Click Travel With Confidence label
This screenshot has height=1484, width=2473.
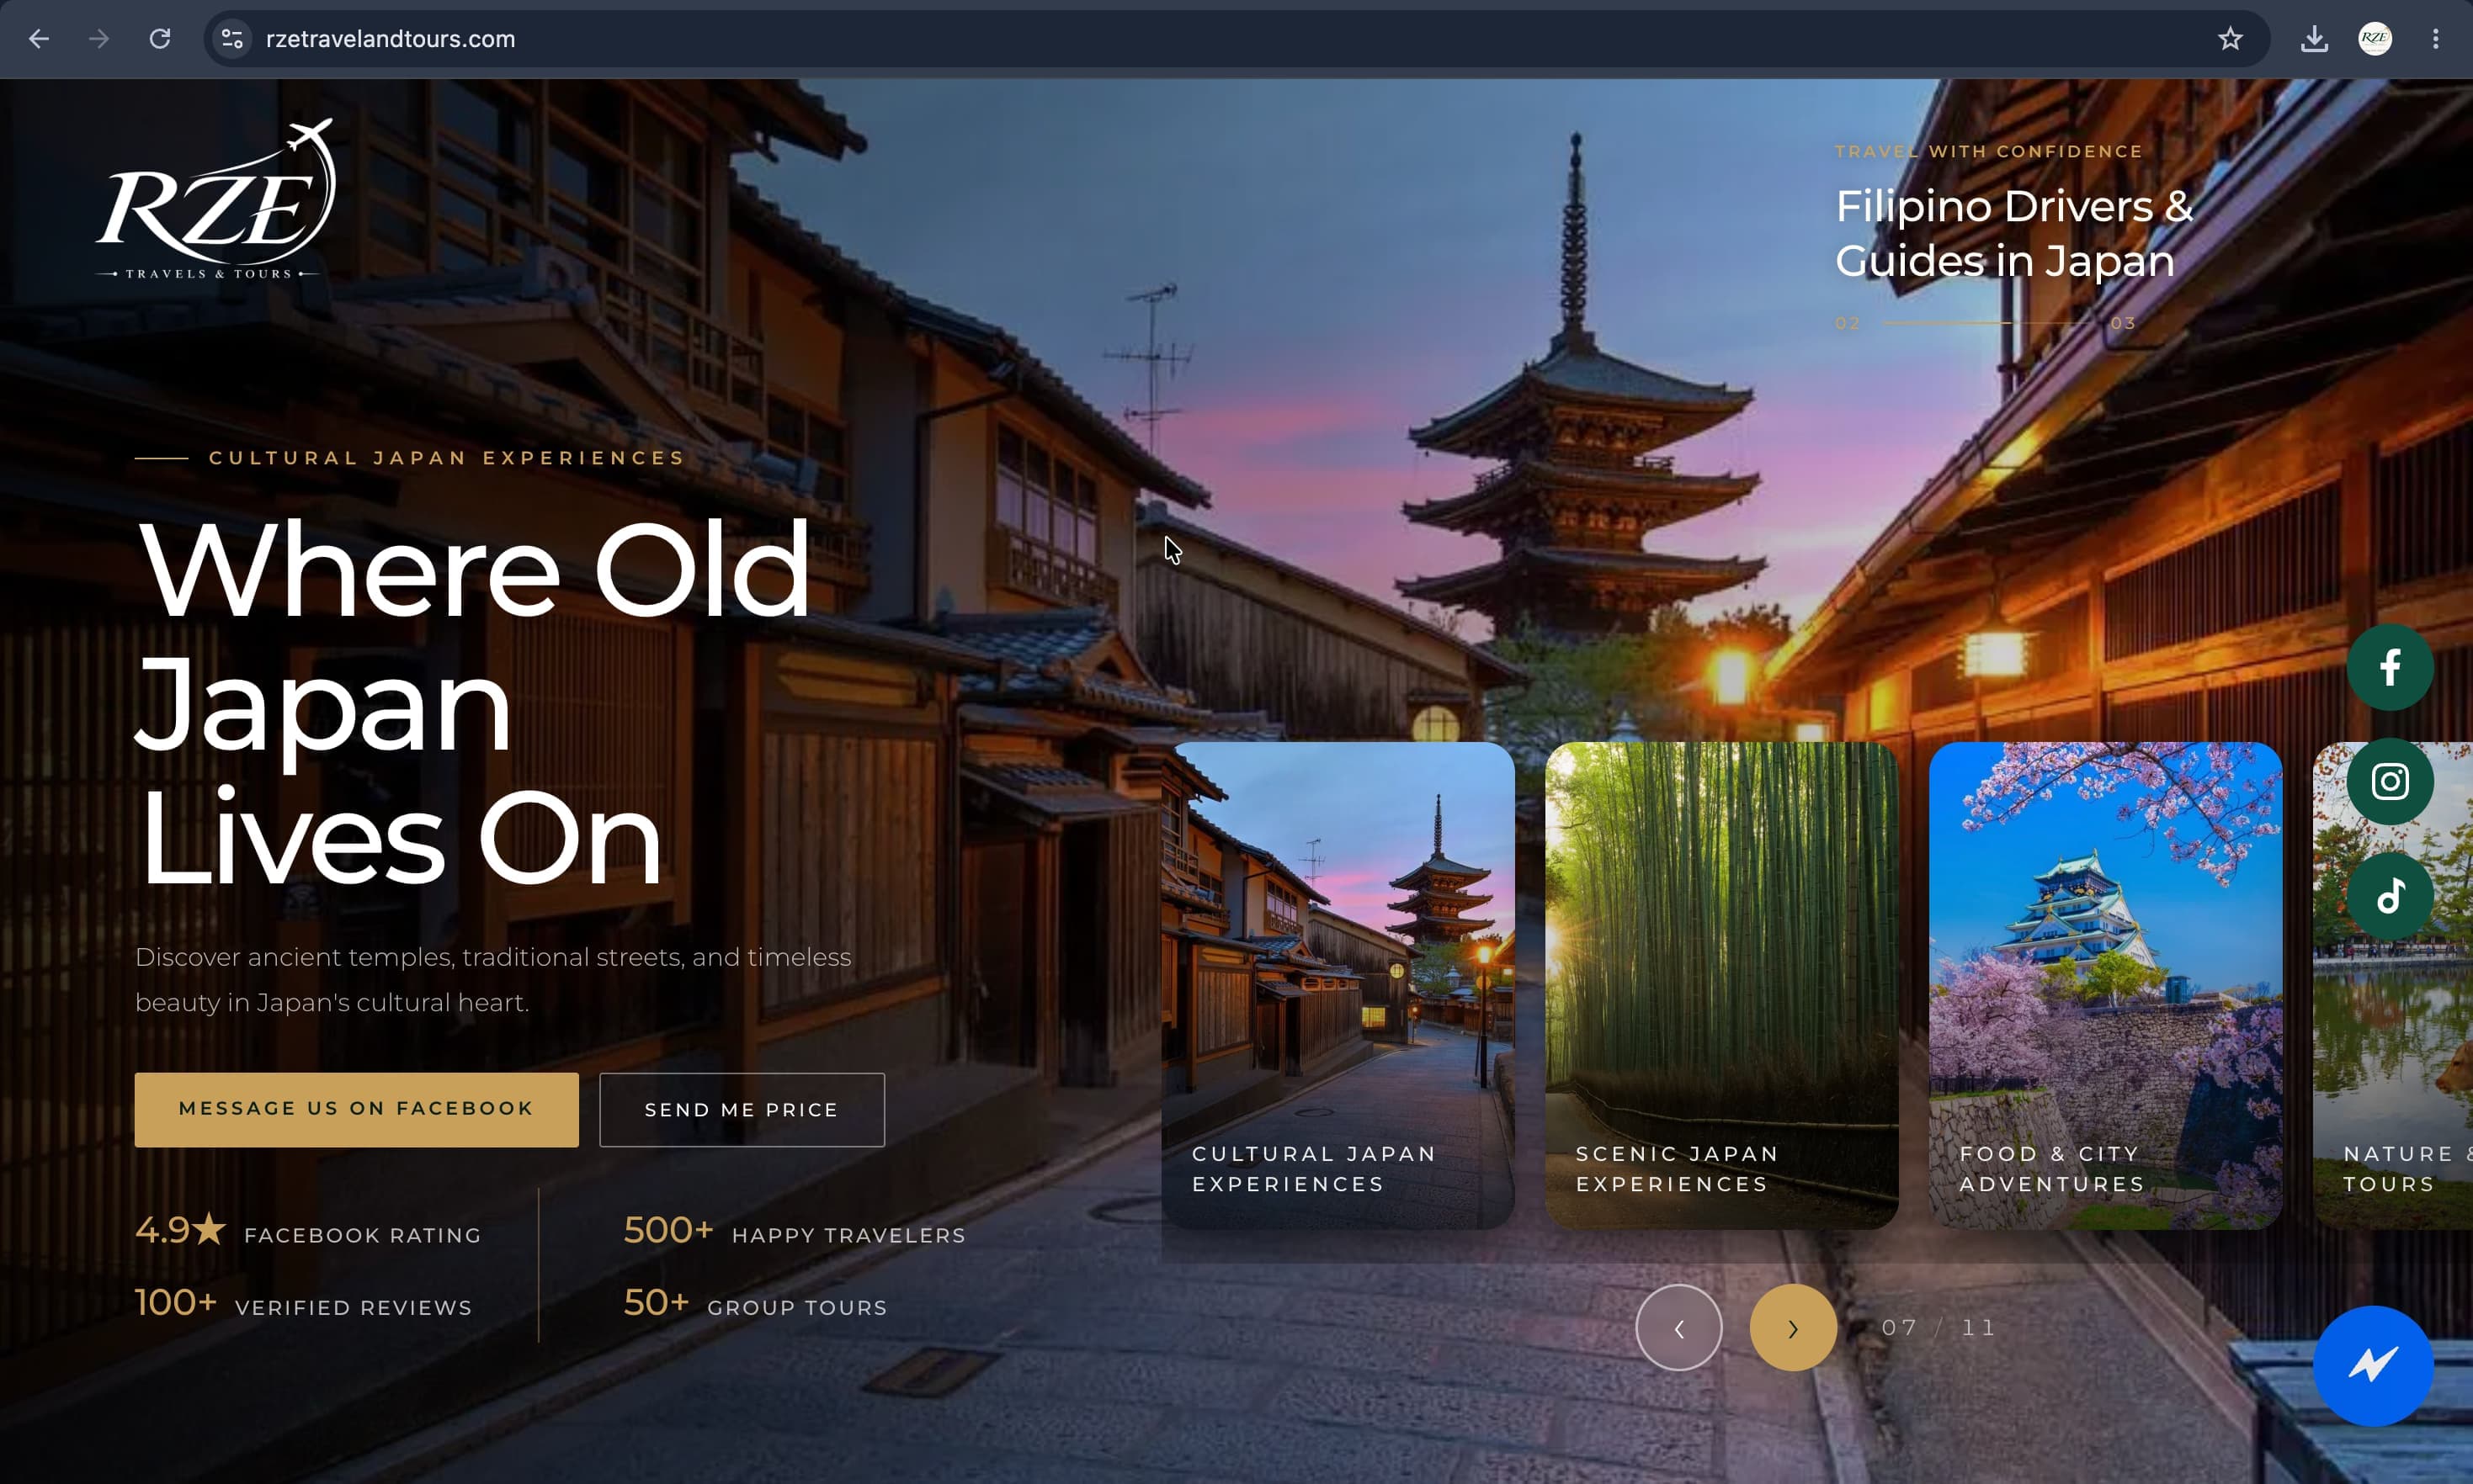click(x=1989, y=151)
